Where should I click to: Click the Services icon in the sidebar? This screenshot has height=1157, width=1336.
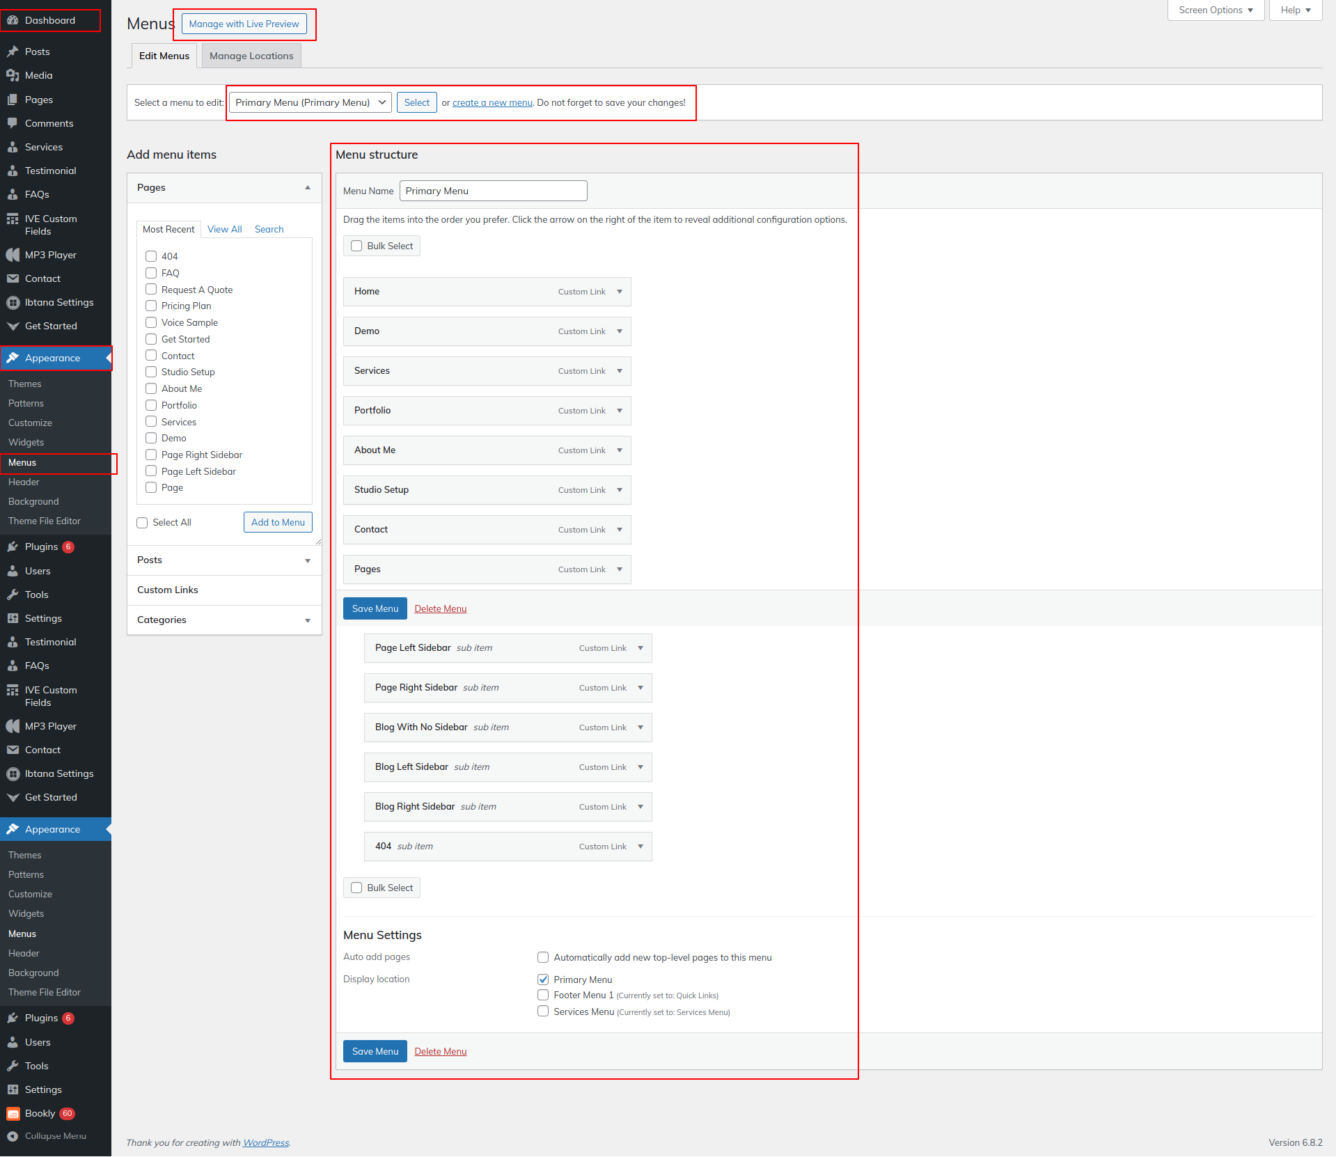coord(13,147)
